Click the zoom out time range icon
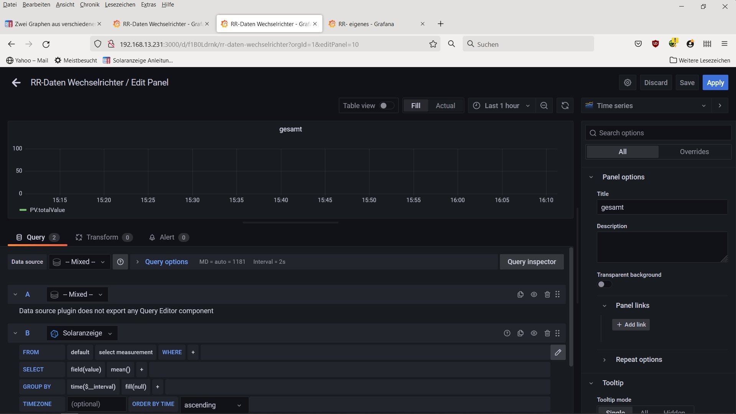 click(544, 105)
